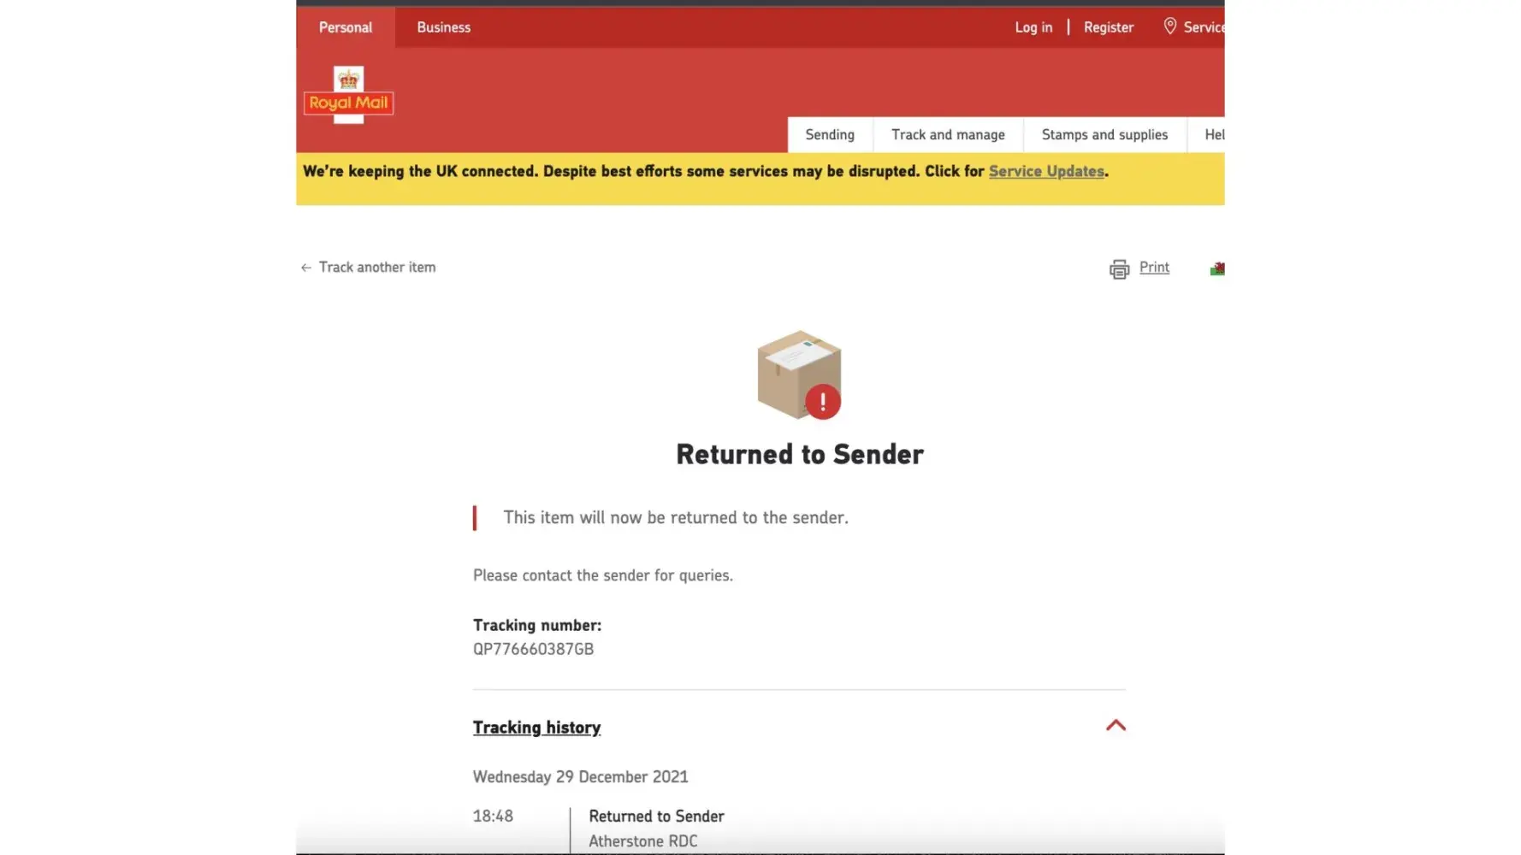Open the Track and manage menu
1521x855 pixels.
pos(948,135)
